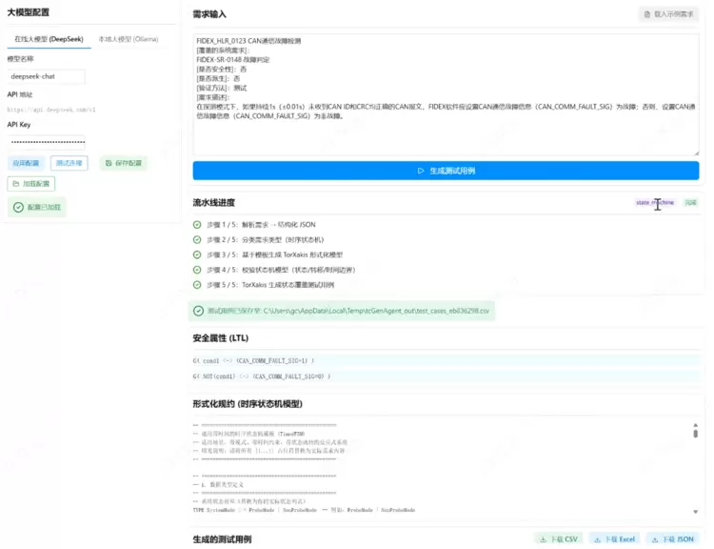Click the 下载 CSV download button

click(x=558, y=539)
